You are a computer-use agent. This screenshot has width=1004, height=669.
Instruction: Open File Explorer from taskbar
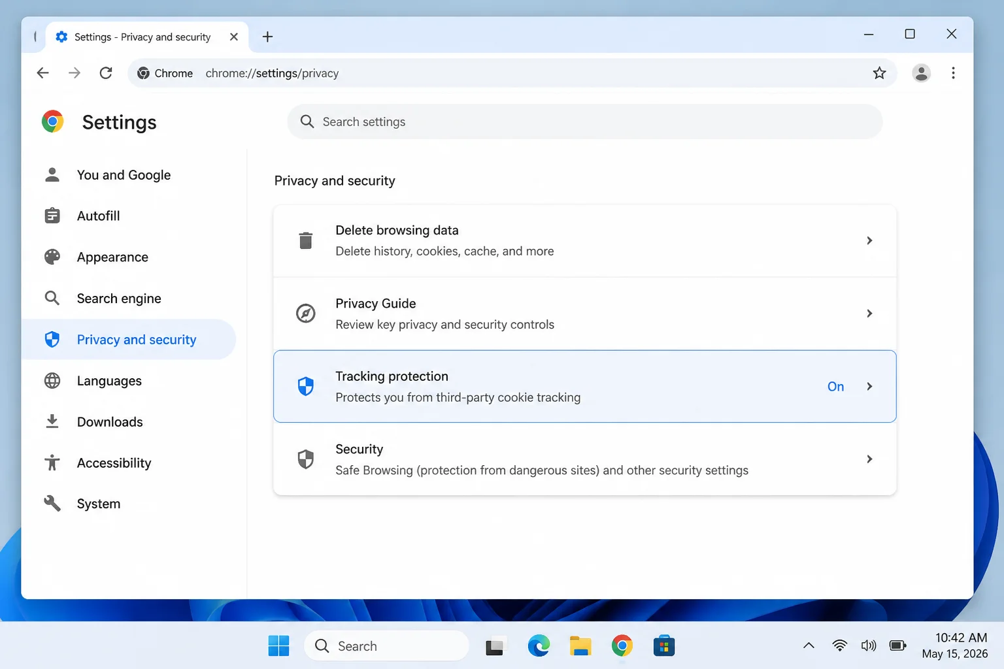(580, 645)
